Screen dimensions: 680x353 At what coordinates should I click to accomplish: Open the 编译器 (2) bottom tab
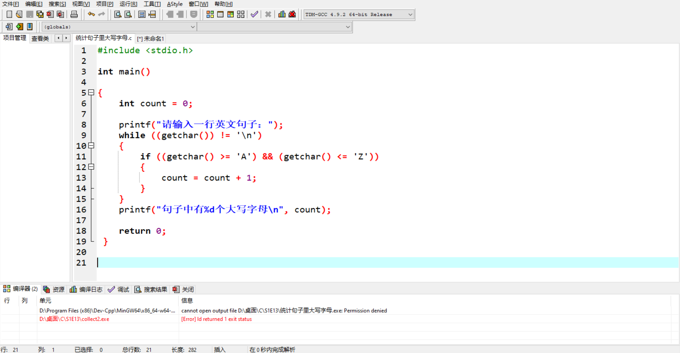[21, 289]
